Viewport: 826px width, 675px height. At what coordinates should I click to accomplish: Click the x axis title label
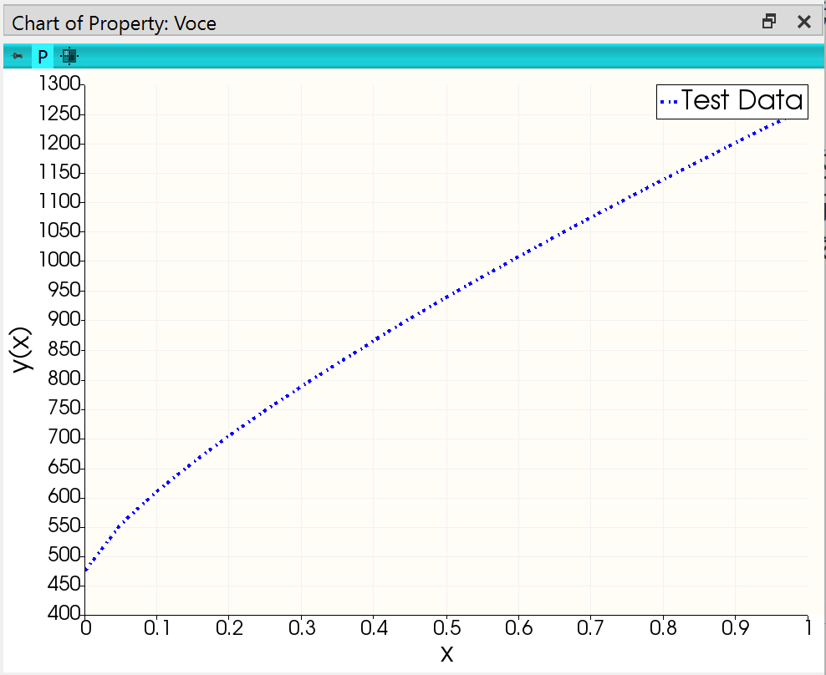point(447,655)
